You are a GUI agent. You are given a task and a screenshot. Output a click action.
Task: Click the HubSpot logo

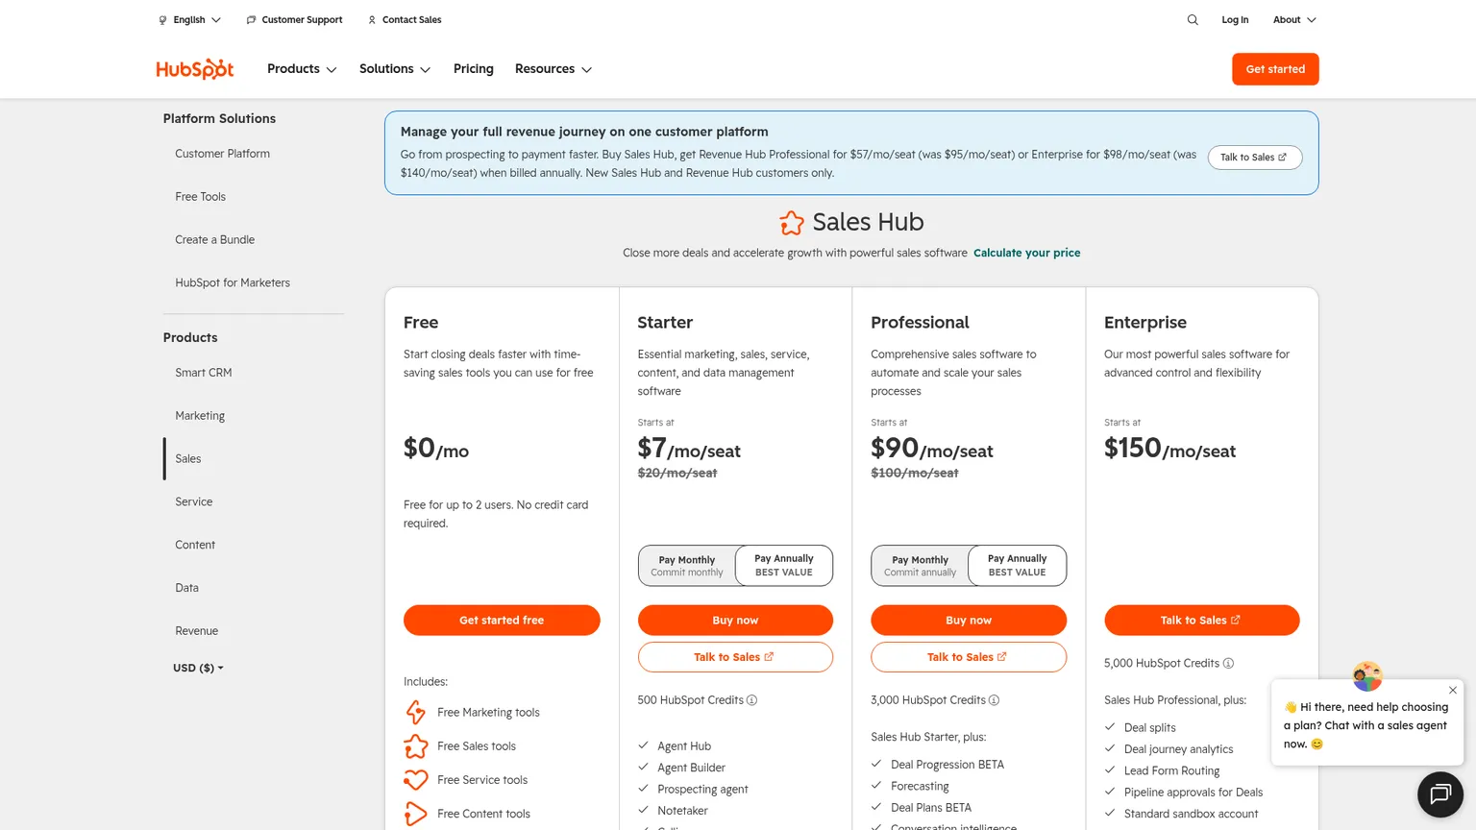[195, 69]
